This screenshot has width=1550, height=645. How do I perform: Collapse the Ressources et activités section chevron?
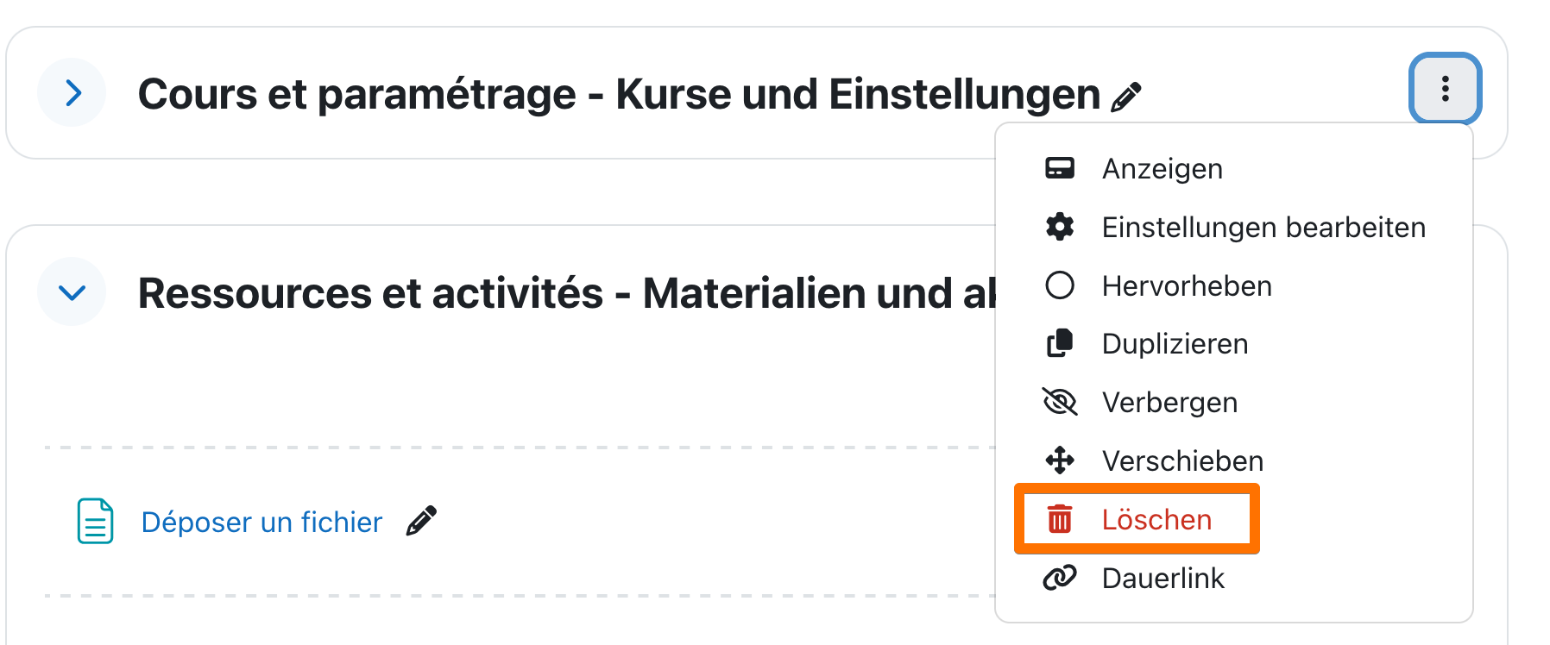(72, 292)
